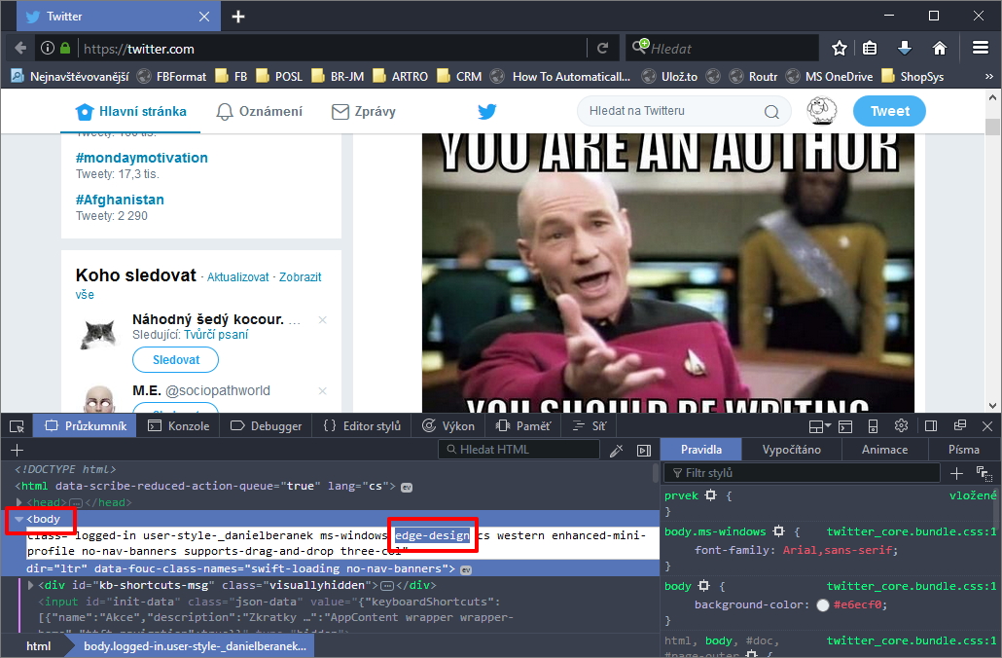Go to the browser home page

[x=939, y=48]
